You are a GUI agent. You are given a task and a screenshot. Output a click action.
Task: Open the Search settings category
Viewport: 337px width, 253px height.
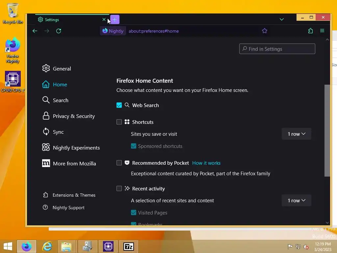[55, 100]
